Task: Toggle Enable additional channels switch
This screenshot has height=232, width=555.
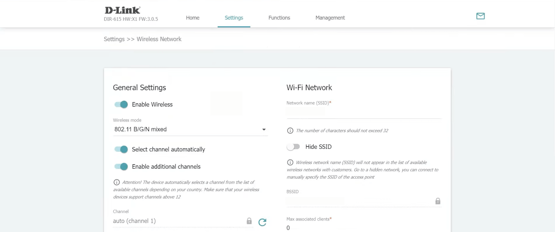Action: (x=121, y=167)
